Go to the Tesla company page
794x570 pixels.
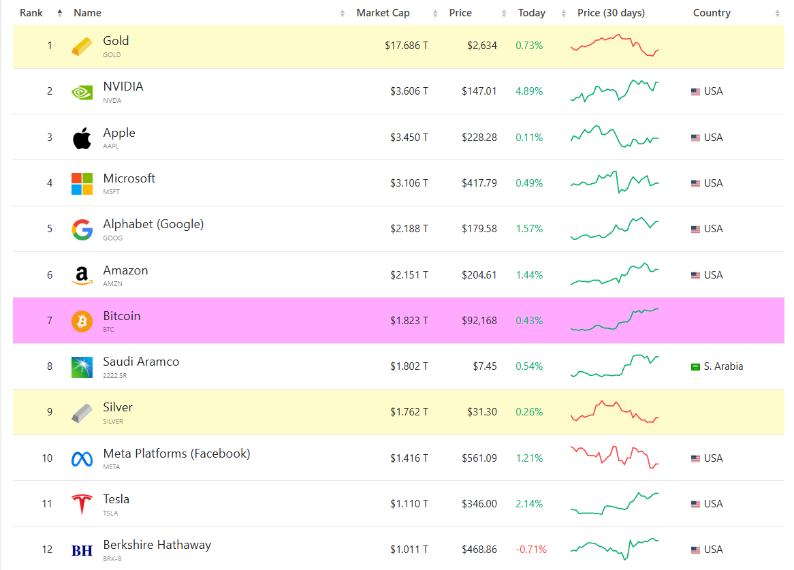[116, 499]
